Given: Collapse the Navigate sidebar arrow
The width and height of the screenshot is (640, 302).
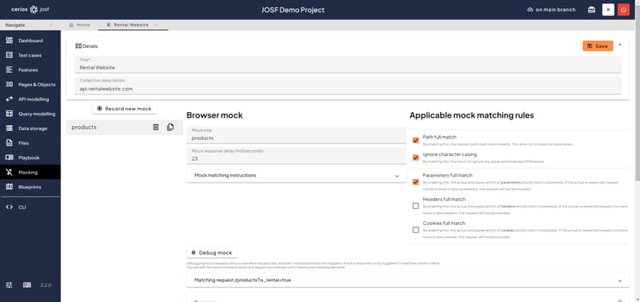Looking at the screenshot, I should 51,25.
